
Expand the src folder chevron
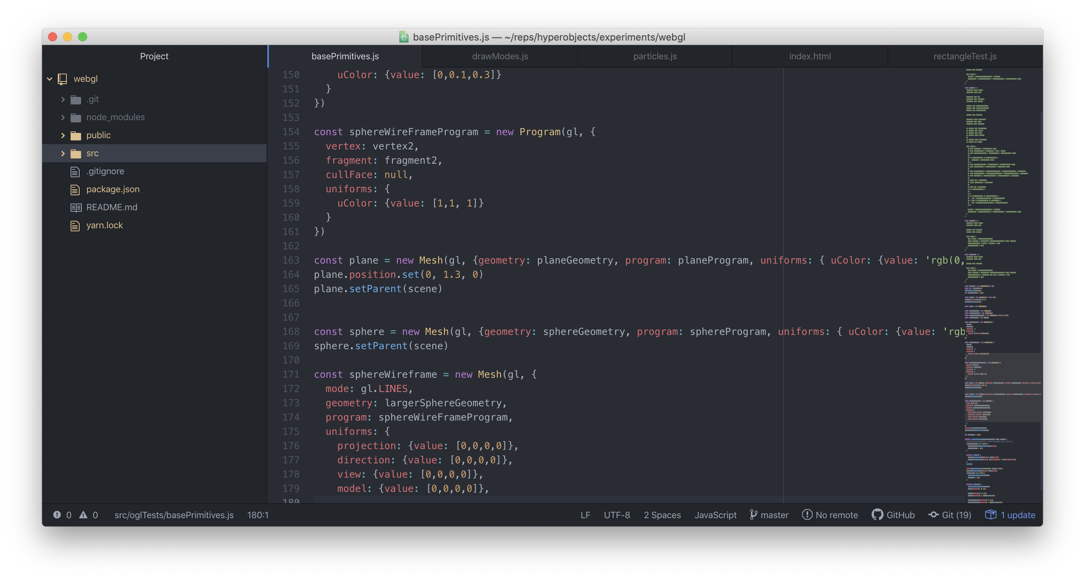click(x=63, y=153)
